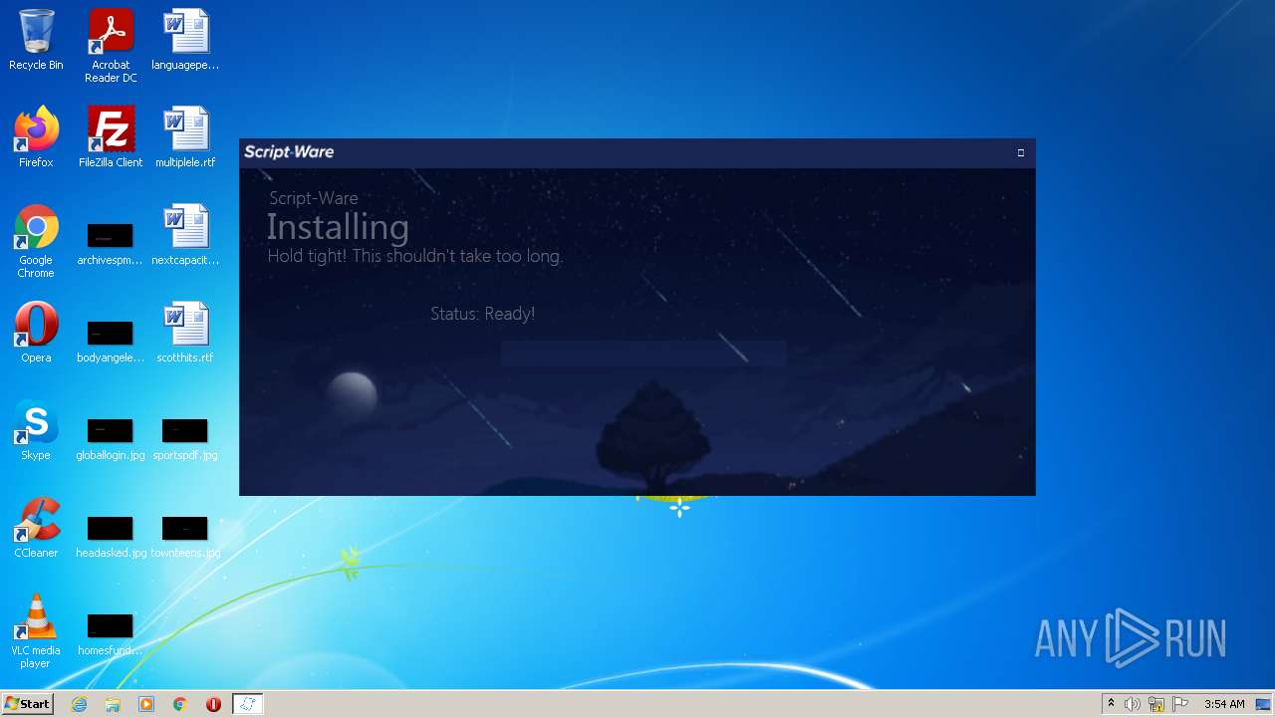Launch CCleaner from the desktop
The height and width of the screenshot is (717, 1275).
point(36,528)
